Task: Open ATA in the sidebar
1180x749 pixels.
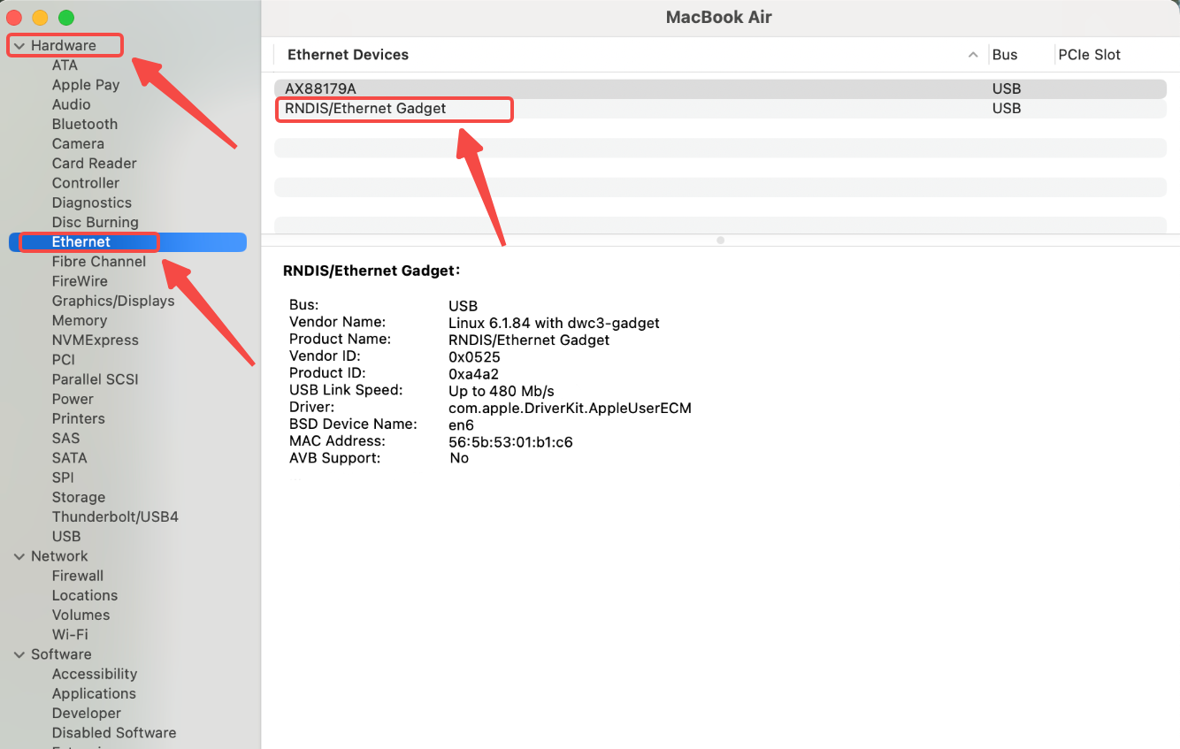Action: [x=65, y=65]
